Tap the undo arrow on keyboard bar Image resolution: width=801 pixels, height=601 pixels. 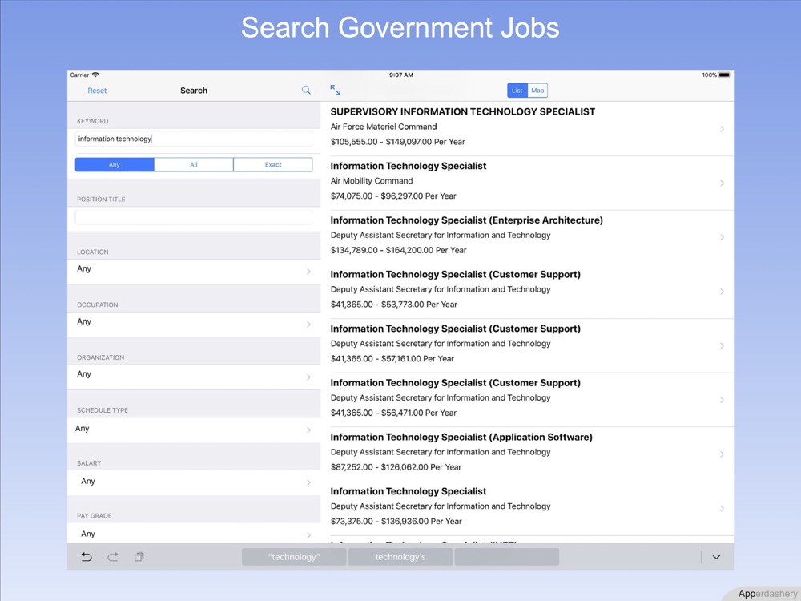[87, 557]
